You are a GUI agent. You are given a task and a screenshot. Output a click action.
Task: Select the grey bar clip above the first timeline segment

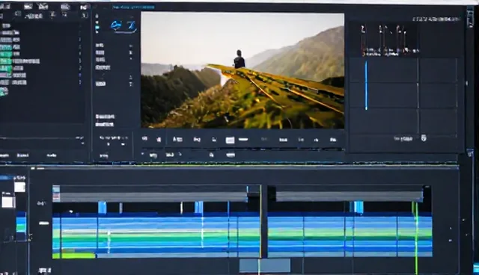click(153, 197)
